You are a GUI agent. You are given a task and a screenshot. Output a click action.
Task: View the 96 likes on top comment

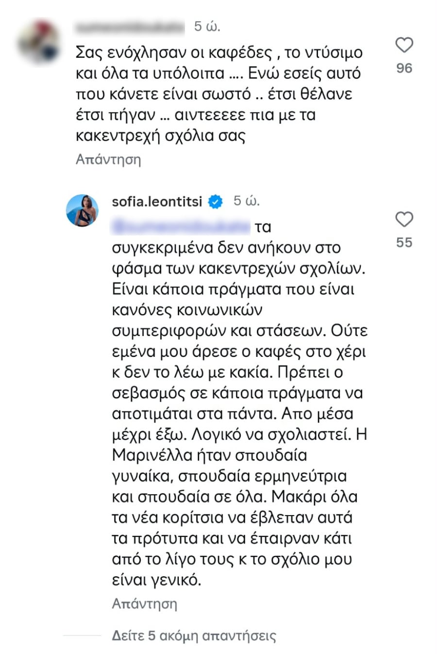click(404, 68)
